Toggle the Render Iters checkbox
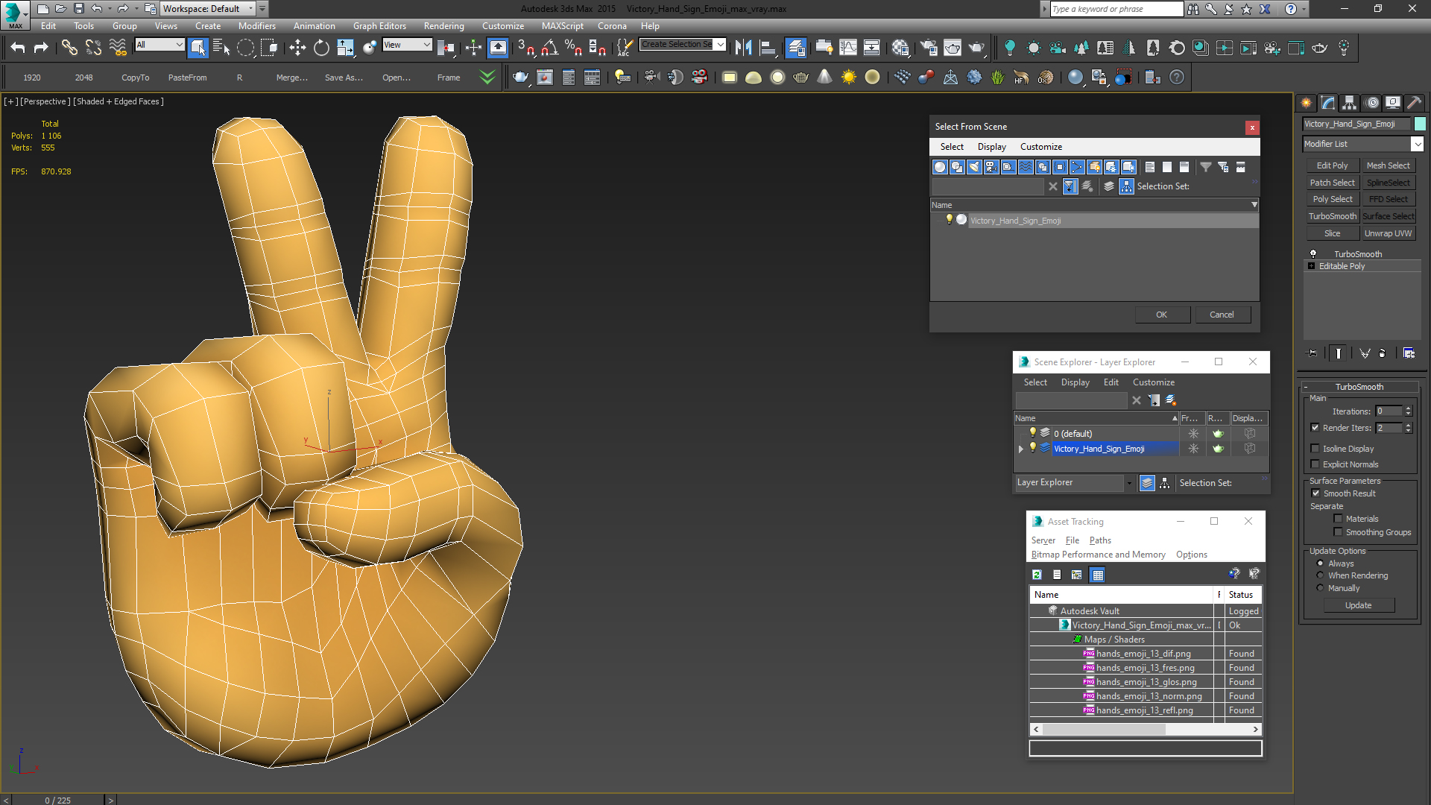The width and height of the screenshot is (1431, 805). click(x=1315, y=428)
